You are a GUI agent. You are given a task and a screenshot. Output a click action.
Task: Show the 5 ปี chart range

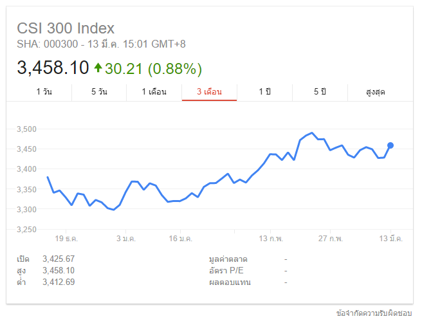[320, 92]
